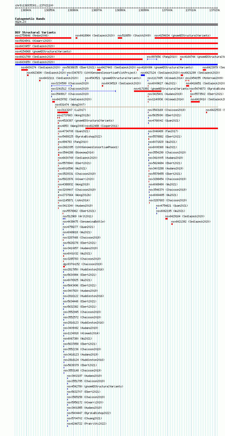This screenshot has height=436, width=225.
Task: Select the nsv6430650 (Sedlazeck2020) label
Action: pyautogui.click(x=35, y=62)
